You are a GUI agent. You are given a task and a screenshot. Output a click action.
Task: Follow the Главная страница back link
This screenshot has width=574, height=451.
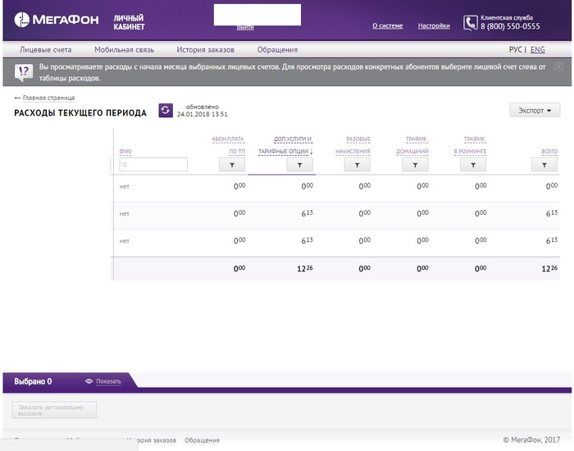point(44,98)
